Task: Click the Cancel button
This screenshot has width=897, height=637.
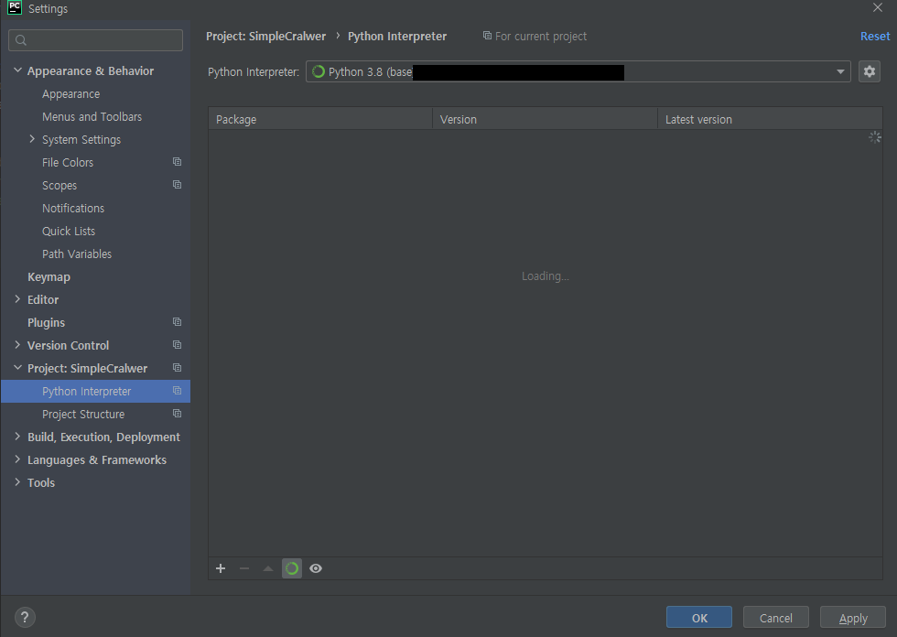Action: tap(776, 618)
